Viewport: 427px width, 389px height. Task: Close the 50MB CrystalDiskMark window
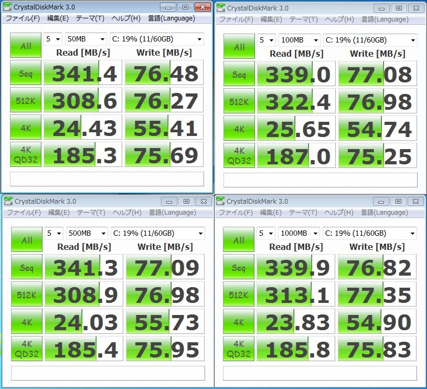202,7
